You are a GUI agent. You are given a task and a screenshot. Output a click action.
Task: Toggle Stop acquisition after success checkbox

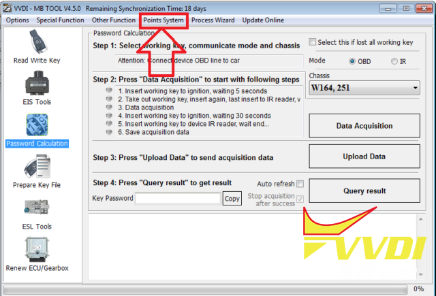(x=300, y=199)
